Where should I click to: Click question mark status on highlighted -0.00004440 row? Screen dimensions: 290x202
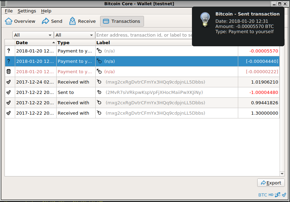click(x=9, y=61)
